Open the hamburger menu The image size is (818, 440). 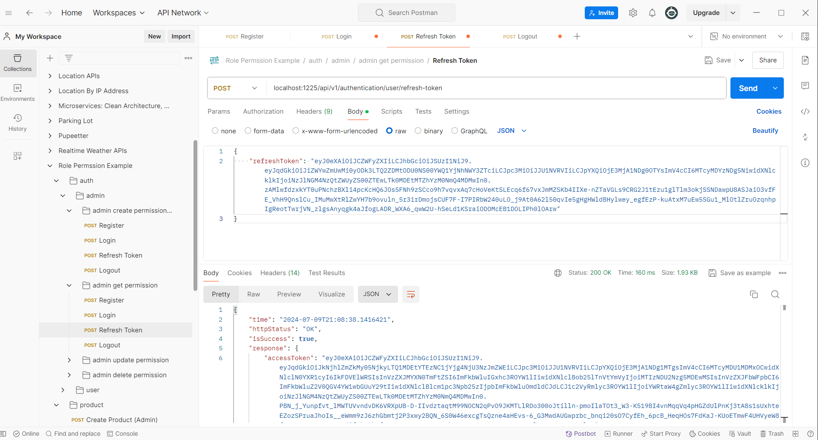click(x=9, y=13)
